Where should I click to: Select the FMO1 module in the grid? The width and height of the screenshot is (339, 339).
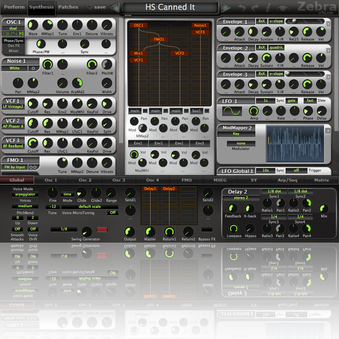[159, 39]
